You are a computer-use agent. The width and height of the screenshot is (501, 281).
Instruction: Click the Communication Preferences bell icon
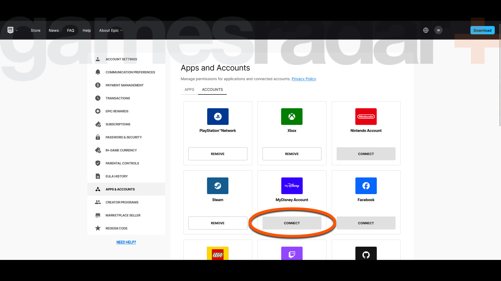coord(98,72)
